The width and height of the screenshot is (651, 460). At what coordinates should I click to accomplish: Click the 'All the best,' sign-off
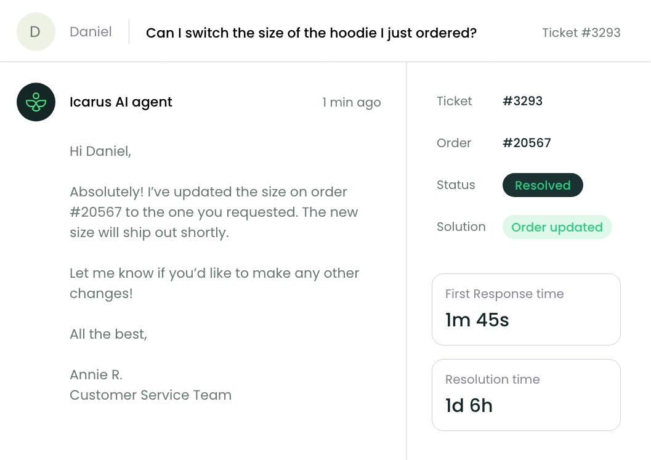[x=108, y=334]
